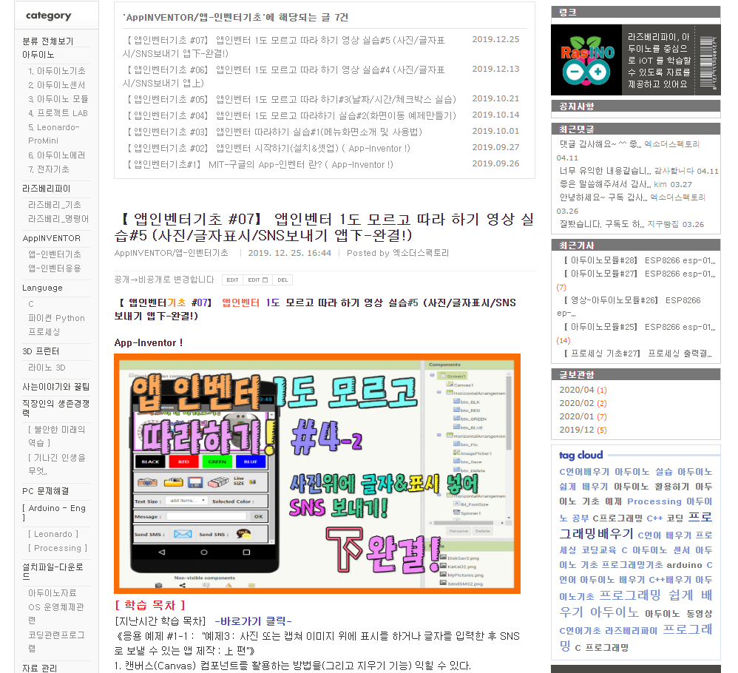
Task: Open the App Inventor tutorial thumbnail image
Action: tap(317, 473)
